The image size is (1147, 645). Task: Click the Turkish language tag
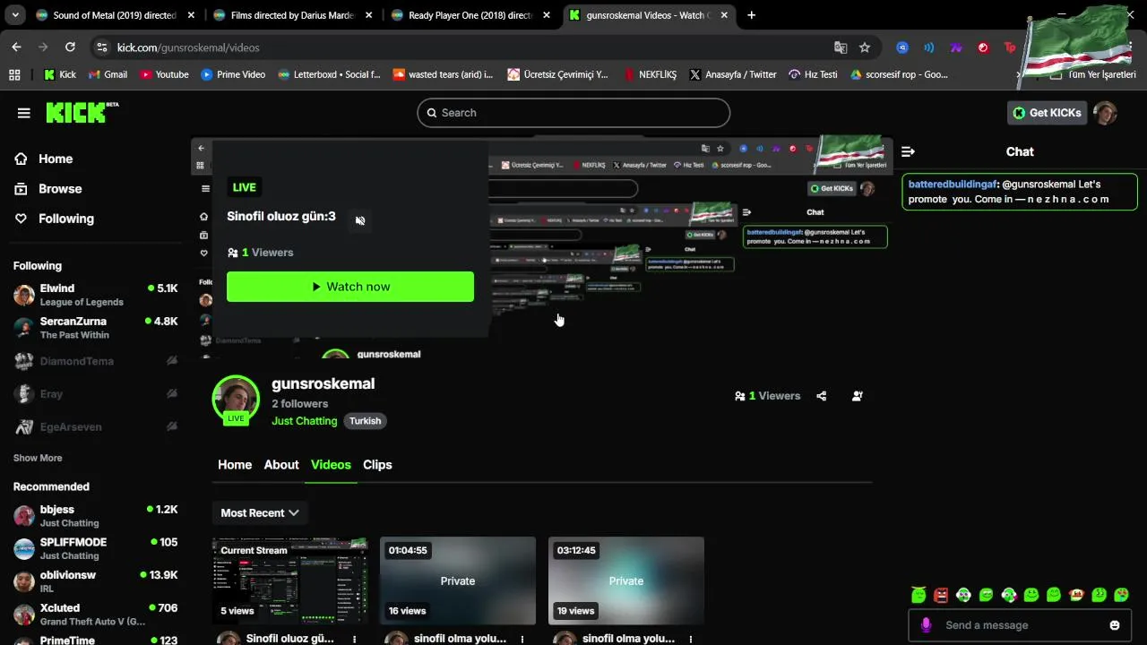(x=365, y=421)
